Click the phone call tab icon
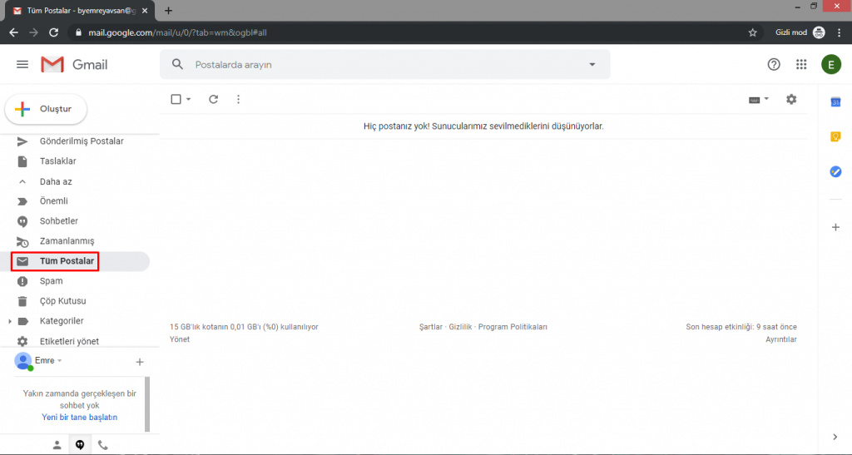This screenshot has height=455, width=852. pos(103,445)
